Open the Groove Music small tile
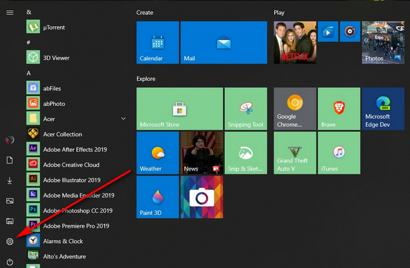The height and width of the screenshot is (268, 410). click(350, 31)
